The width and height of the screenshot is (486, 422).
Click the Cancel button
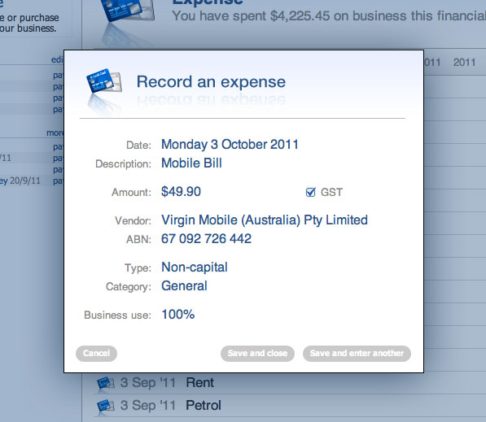96,353
